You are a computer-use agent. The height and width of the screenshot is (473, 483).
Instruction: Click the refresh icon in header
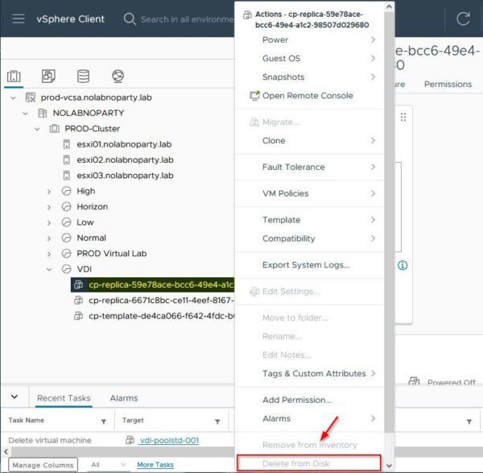463,19
